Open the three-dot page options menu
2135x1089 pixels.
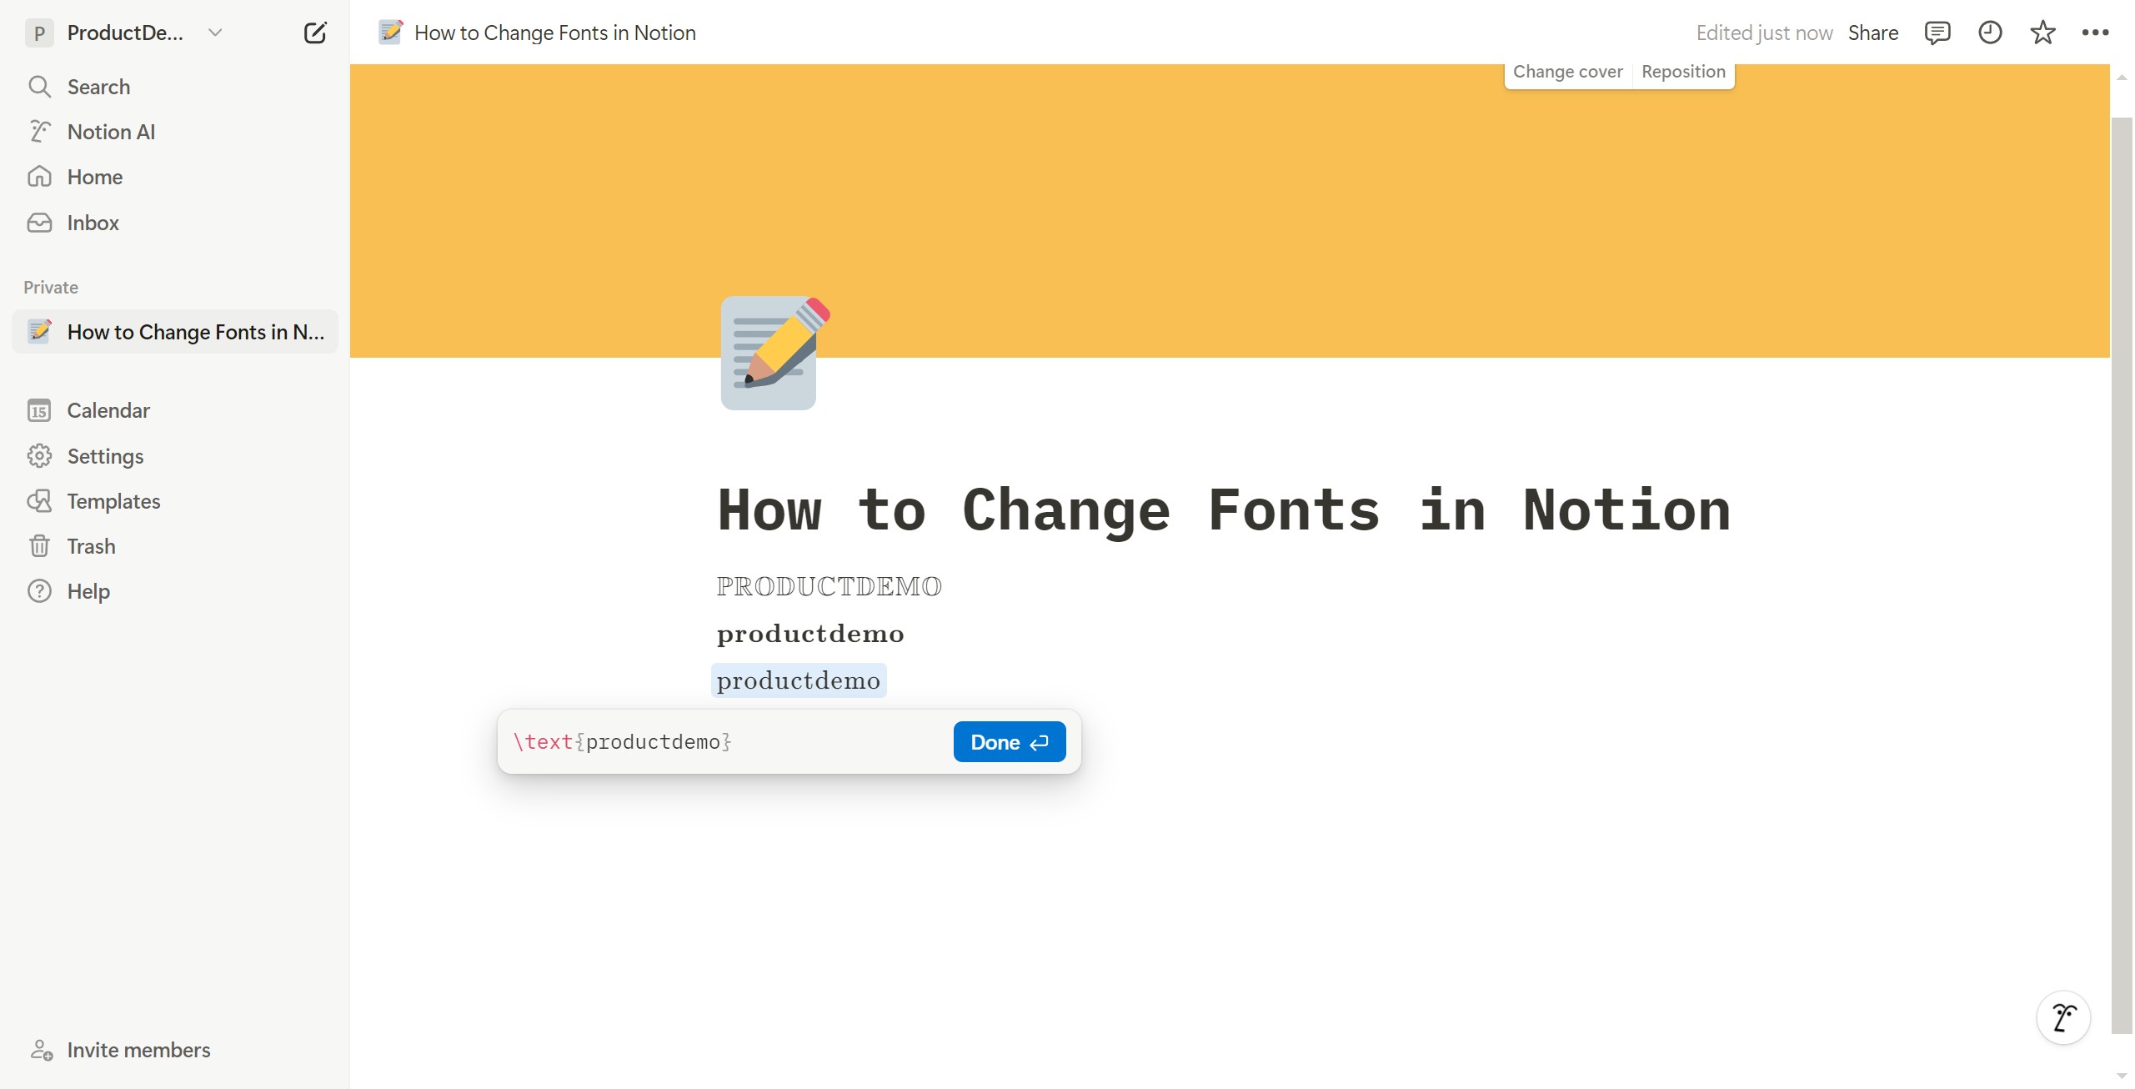[x=2095, y=33]
